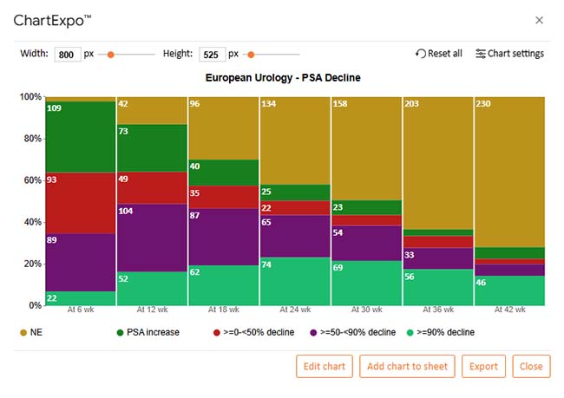Click the gold 230 segment at 42 wk
The height and width of the screenshot is (398, 564).
coord(509,173)
